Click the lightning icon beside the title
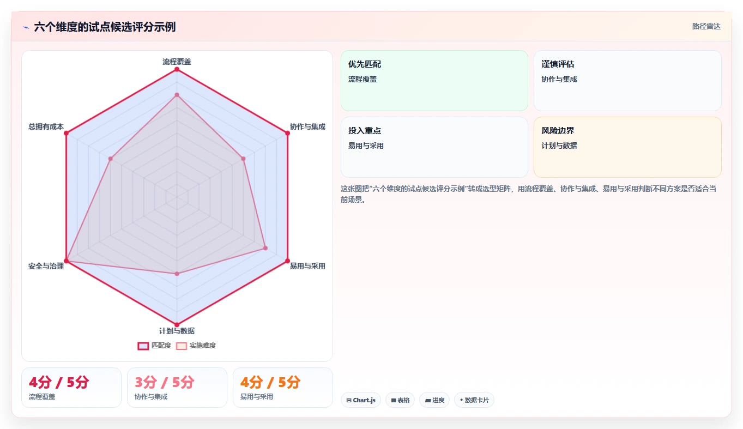 tap(26, 27)
